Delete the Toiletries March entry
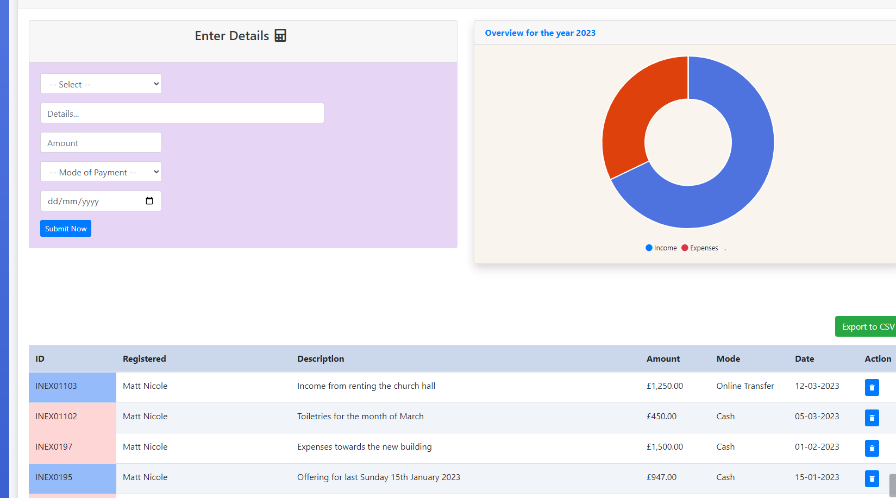896x498 pixels. pyautogui.click(x=872, y=418)
